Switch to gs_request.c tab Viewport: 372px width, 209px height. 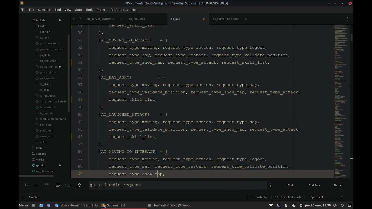[x=137, y=19]
